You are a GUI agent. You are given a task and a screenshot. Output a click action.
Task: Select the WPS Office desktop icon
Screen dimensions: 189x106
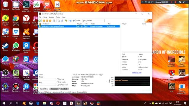(47, 6)
